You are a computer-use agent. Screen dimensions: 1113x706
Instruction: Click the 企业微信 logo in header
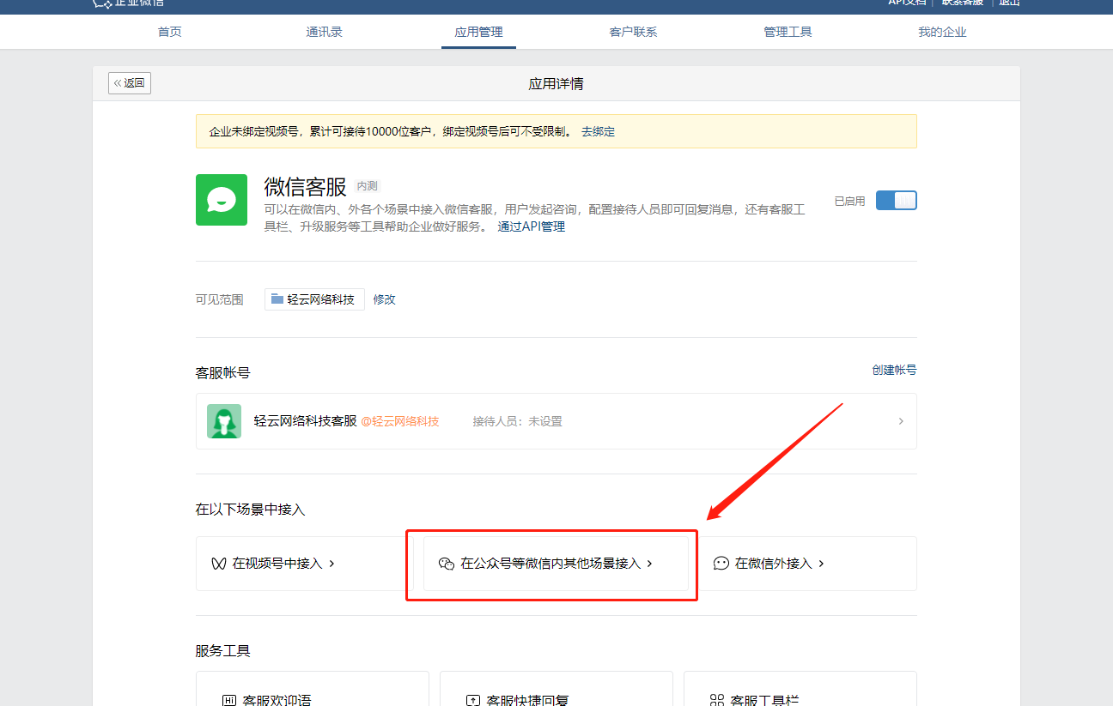coord(129,3)
